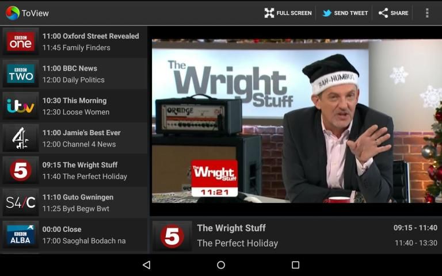Select the This Morning listing
Image resolution: width=442 pixels, height=276 pixels.
coord(74,101)
